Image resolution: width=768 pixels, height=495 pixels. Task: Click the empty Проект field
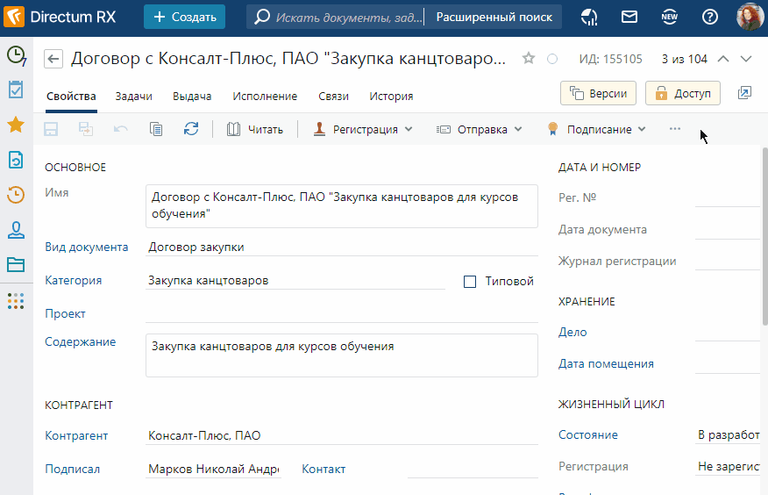pyautogui.click(x=342, y=313)
